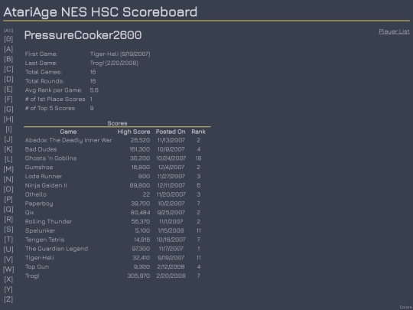Open the Top Gun game entry
This screenshot has height=310, width=413.
[37, 267]
